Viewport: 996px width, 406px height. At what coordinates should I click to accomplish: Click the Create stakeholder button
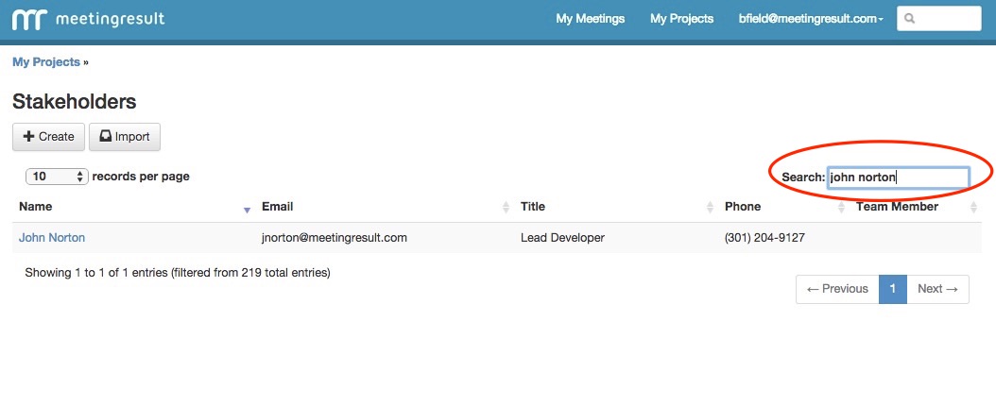(x=48, y=137)
